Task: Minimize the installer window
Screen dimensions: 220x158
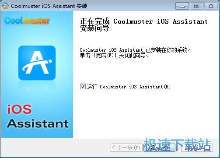Action: click(182, 6)
